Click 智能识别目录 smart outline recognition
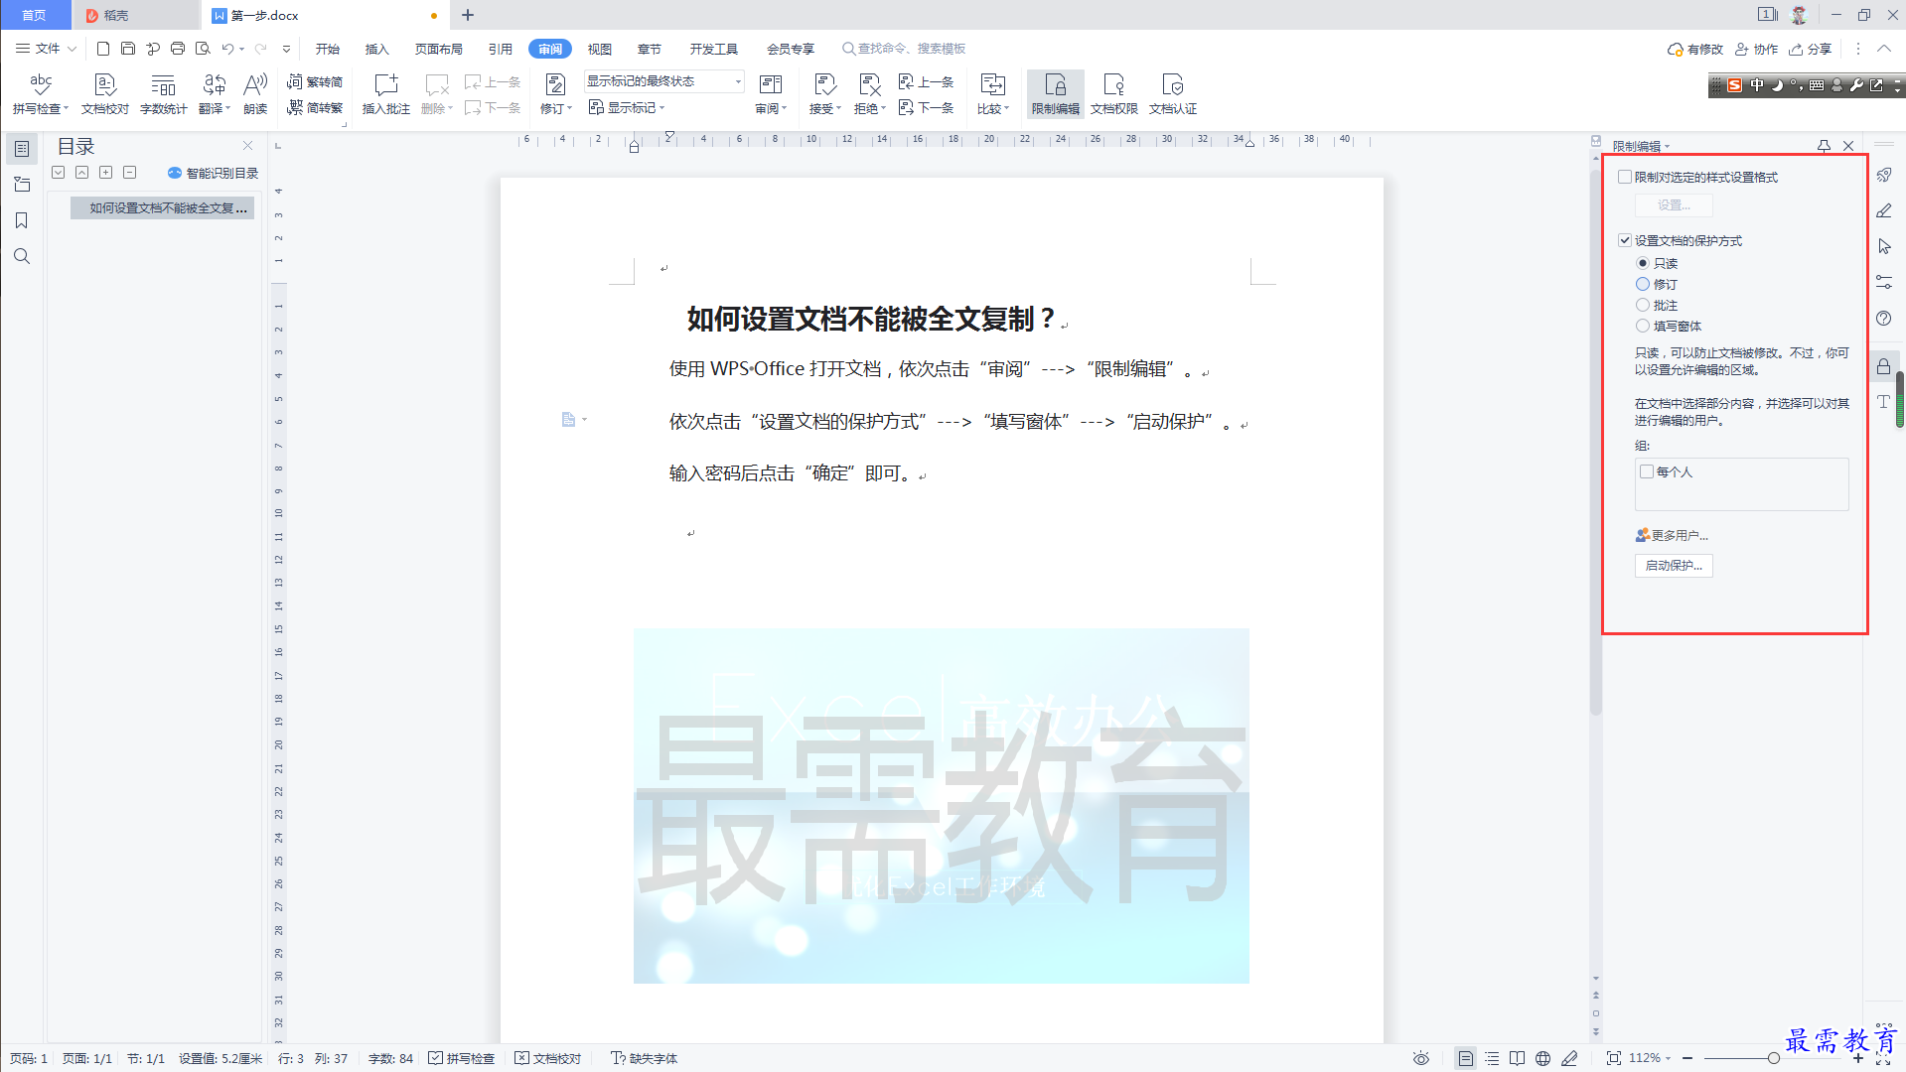Viewport: 1906px width, 1072px height. (213, 173)
